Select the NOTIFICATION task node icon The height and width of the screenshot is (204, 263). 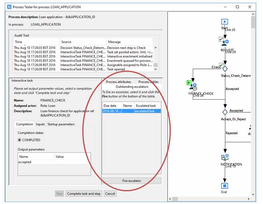(x=224, y=157)
